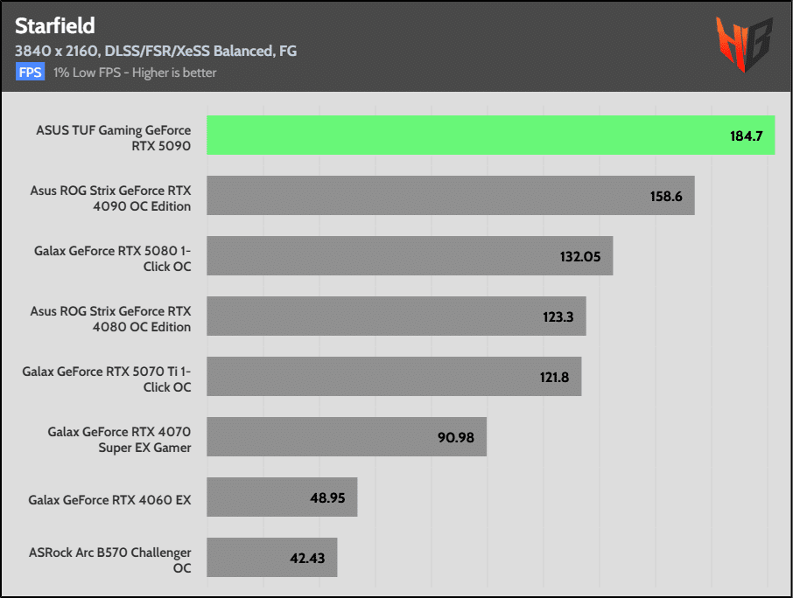Select the Asus ROG Strix RTX 4080 OC Edition label
This screenshot has width=793, height=598.
110,319
